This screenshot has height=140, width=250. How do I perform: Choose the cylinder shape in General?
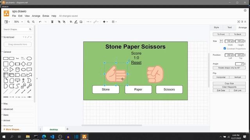[17, 69]
